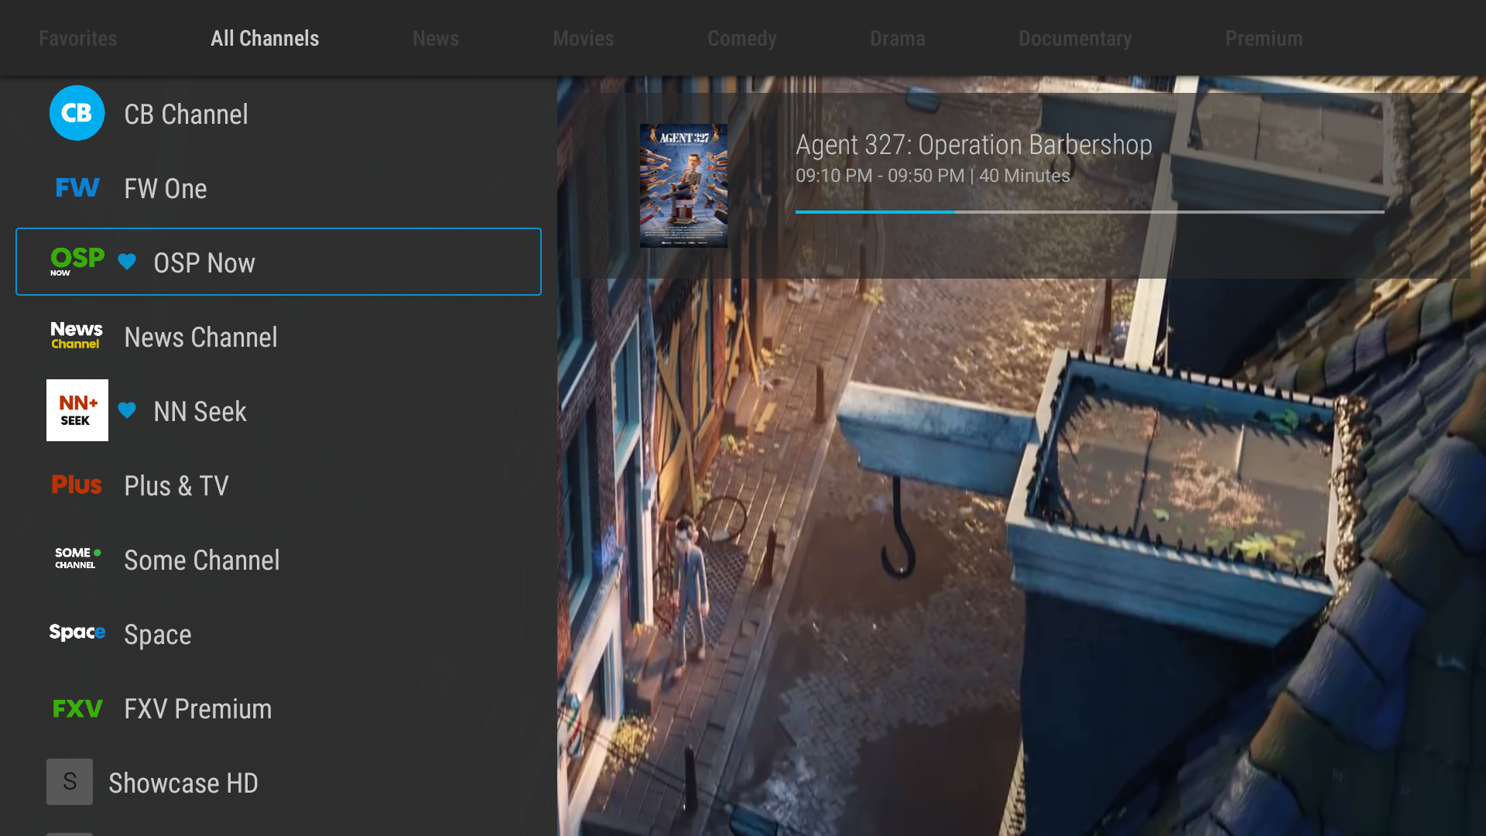
Task: Select the Comedy tab
Action: tap(741, 39)
